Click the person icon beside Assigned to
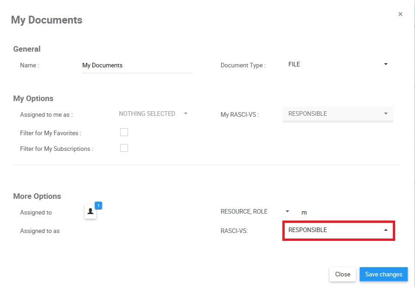The width and height of the screenshot is (415, 287). pos(91,212)
